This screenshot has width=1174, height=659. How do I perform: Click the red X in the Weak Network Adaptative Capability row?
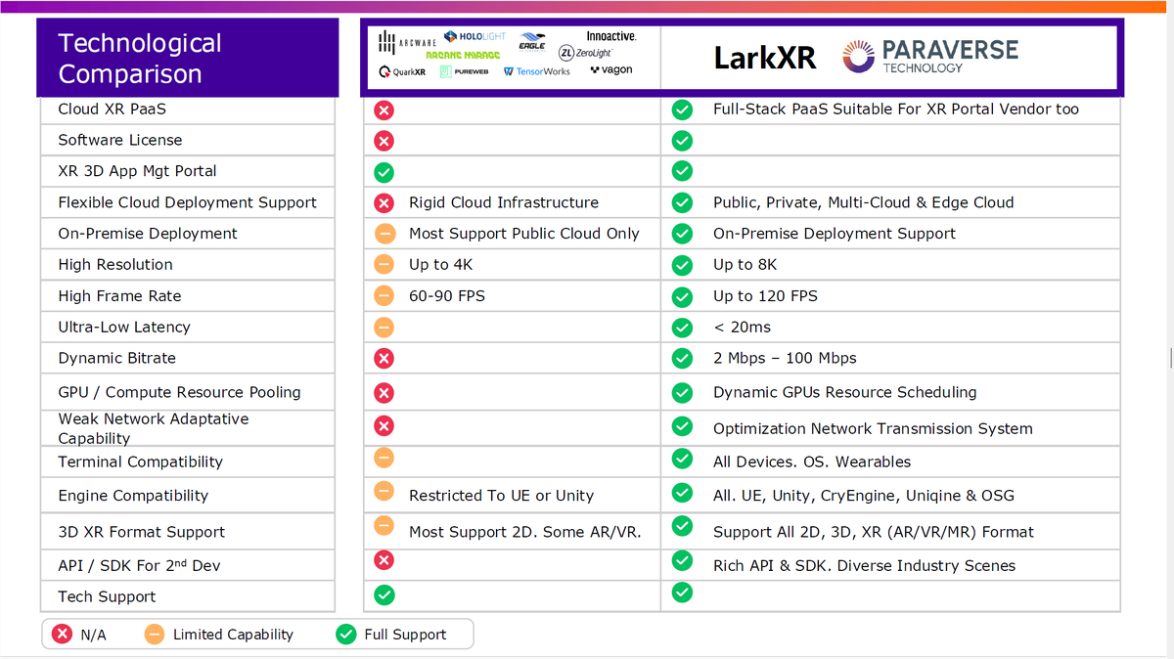(x=384, y=425)
